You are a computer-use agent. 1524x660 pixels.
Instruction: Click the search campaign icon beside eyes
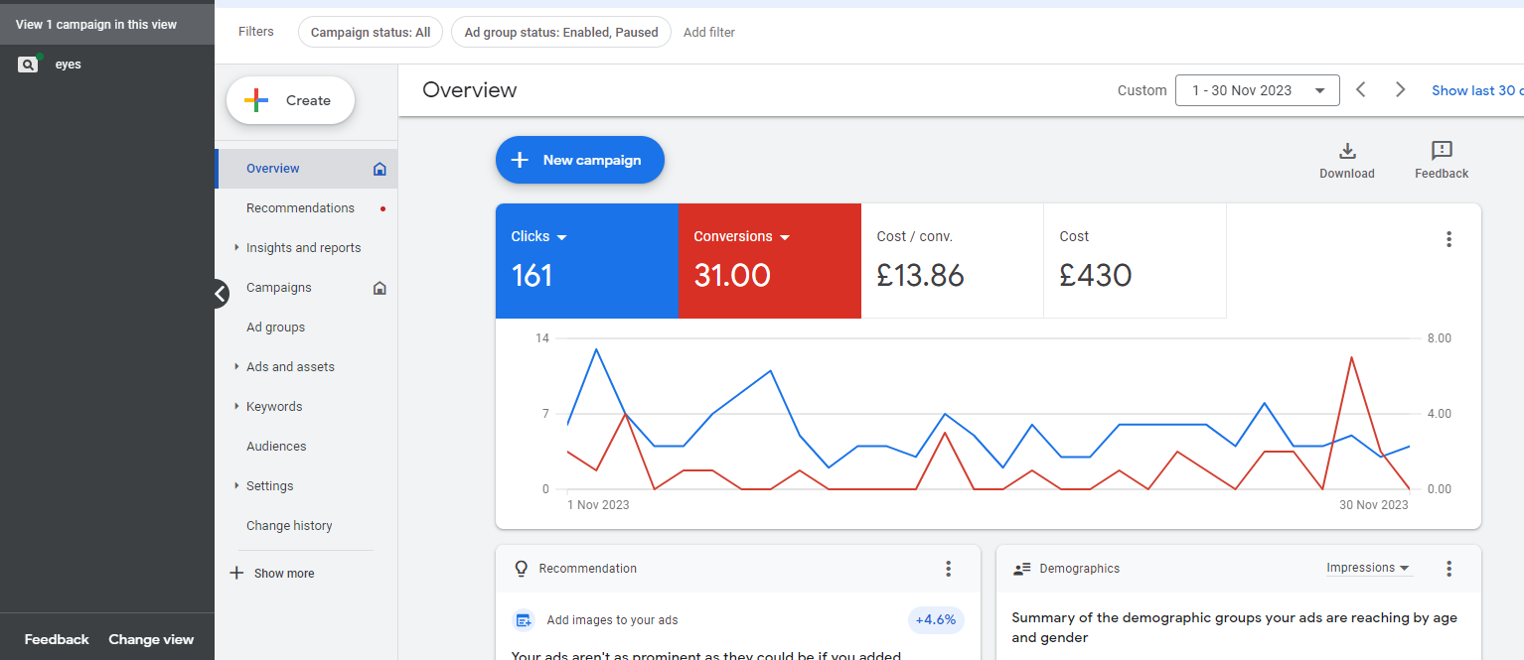[x=28, y=65]
